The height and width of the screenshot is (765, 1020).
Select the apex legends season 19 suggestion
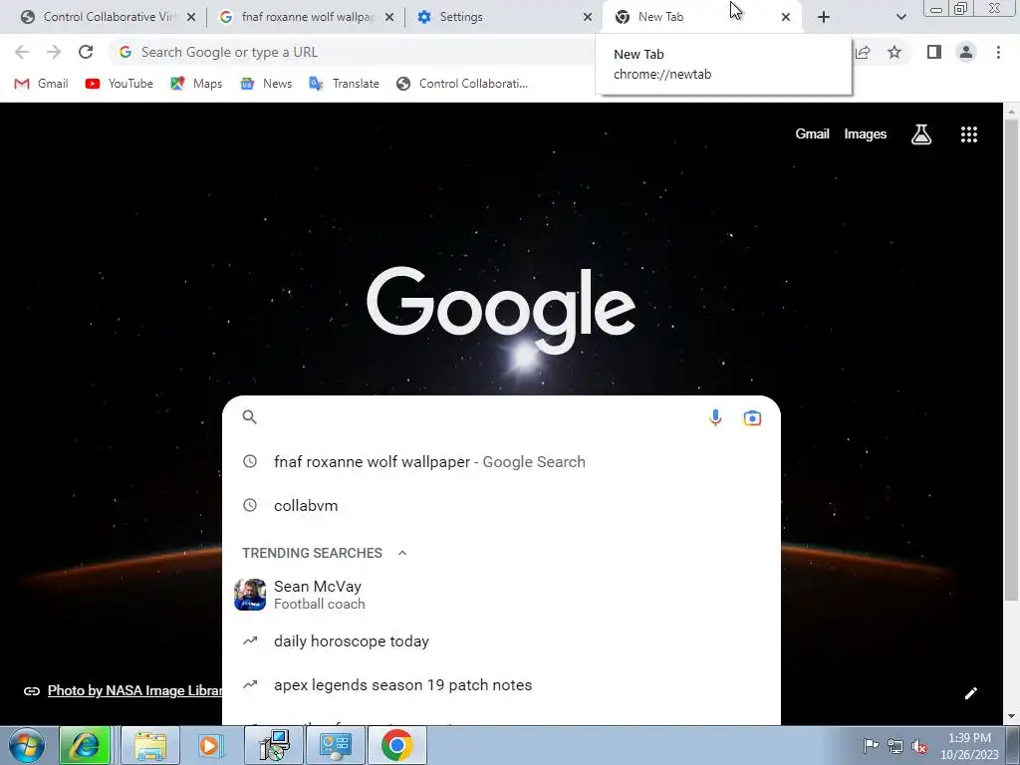501,685
